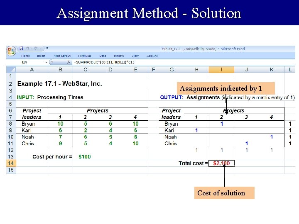The height and width of the screenshot is (224, 299).
Task: Select row 8 header
Action: click(11, 124)
